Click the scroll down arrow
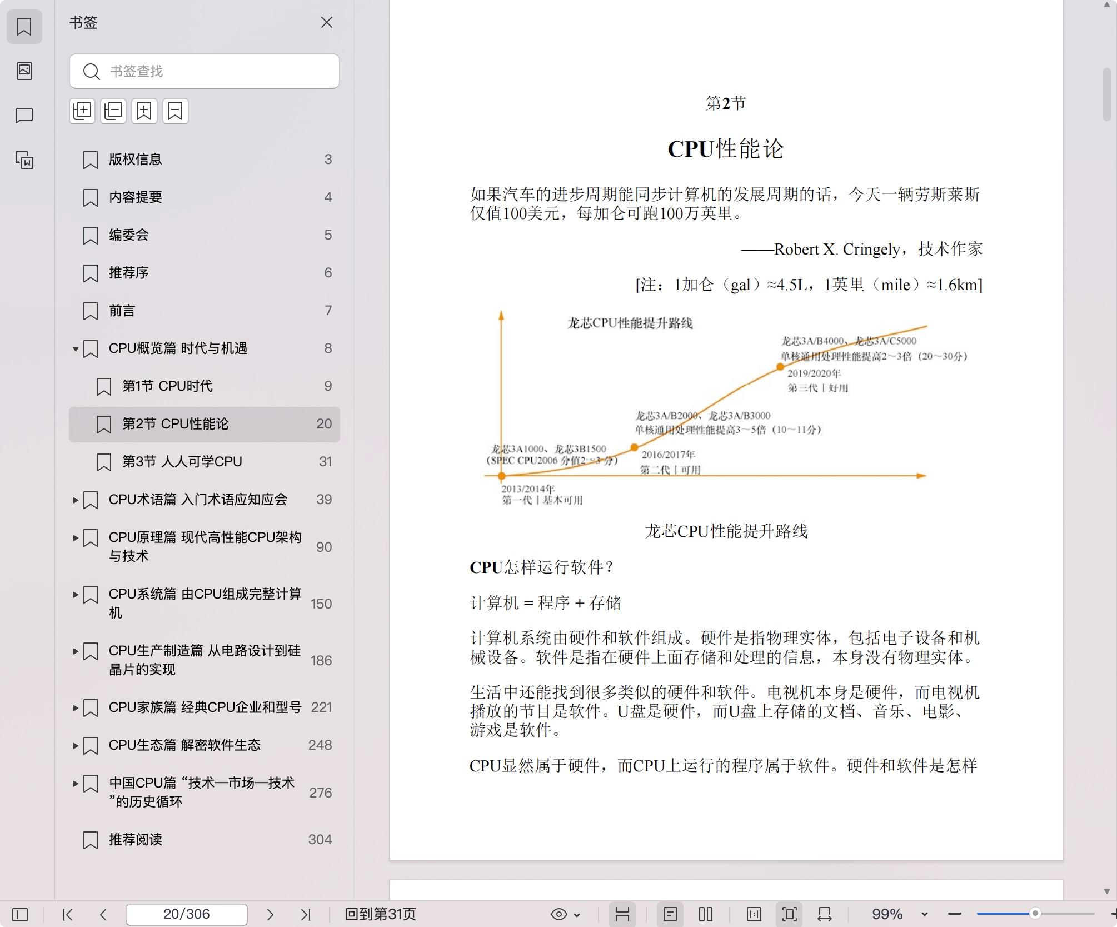Image resolution: width=1117 pixels, height=927 pixels. click(1106, 891)
